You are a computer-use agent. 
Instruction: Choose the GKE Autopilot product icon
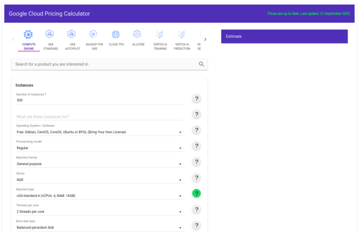click(71, 34)
